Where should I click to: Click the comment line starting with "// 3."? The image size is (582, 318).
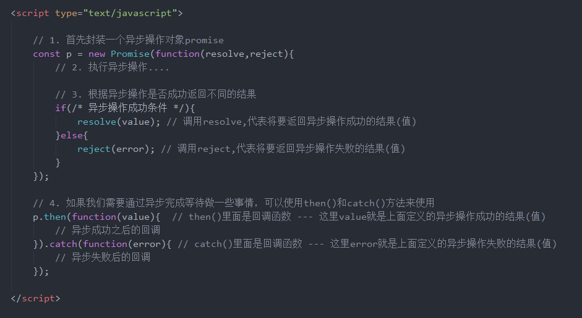155,94
